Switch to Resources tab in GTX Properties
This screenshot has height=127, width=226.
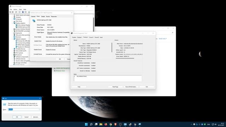point(54,17)
